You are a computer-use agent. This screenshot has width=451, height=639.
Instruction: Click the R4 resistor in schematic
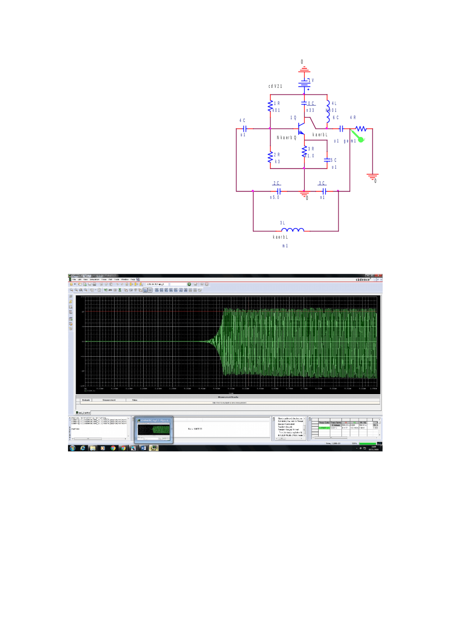point(361,129)
